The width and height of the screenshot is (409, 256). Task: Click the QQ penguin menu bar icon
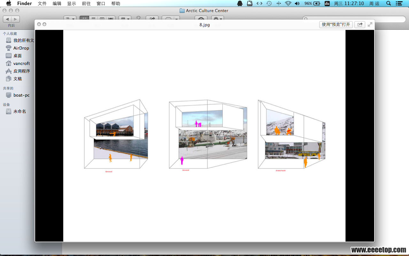[240, 4]
